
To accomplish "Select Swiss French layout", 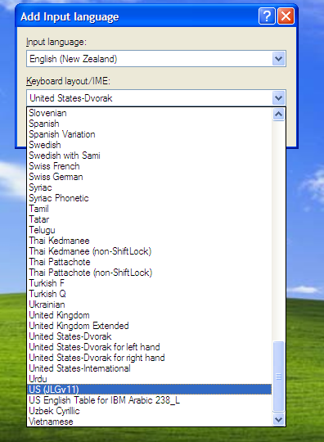I will (150, 166).
